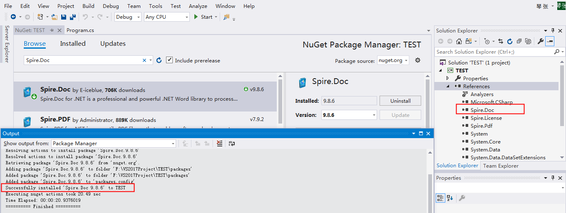Open NuGet package source settings gear

418,60
